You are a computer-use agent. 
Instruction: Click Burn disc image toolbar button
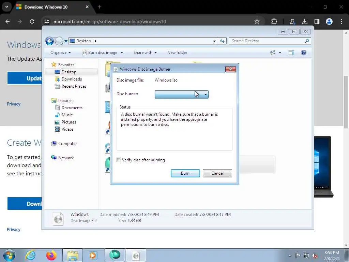click(100, 53)
